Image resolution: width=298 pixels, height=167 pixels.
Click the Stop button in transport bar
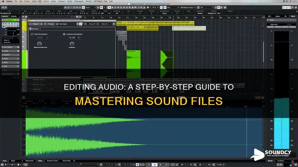[x=155, y=165]
